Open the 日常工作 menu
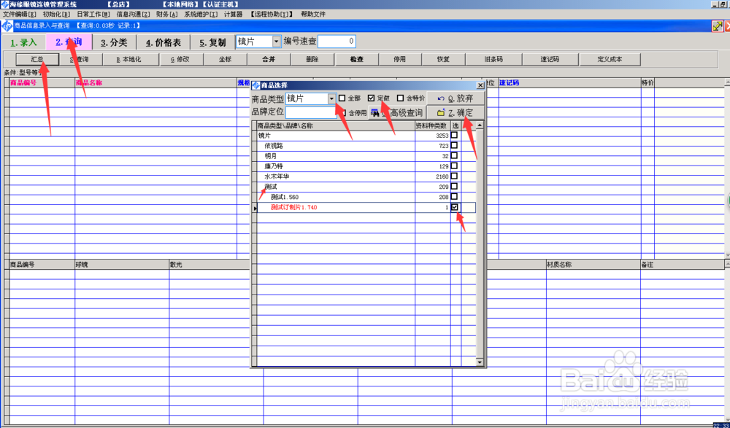This screenshot has height=428, width=730. (93, 15)
